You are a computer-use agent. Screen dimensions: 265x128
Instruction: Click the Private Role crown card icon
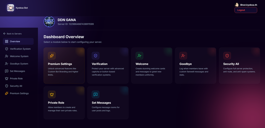[52, 94]
